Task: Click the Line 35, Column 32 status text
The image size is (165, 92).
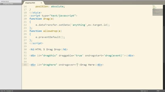Action: click(x=7, y=91)
